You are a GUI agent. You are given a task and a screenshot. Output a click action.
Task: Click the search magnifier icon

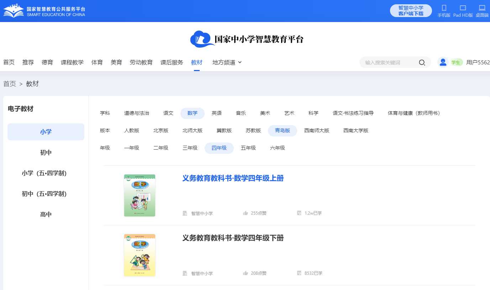tap(422, 63)
